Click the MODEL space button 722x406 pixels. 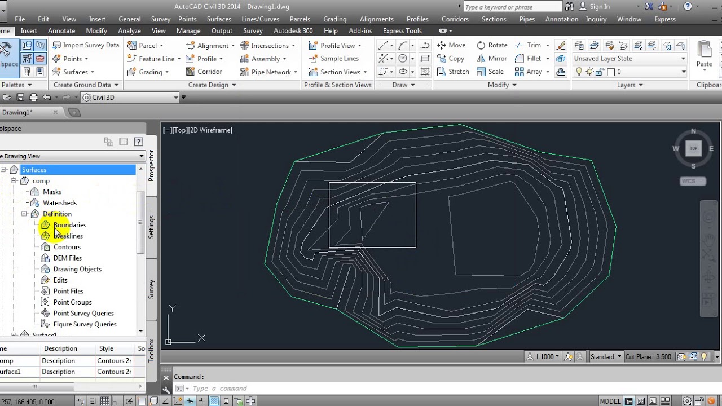click(x=610, y=401)
